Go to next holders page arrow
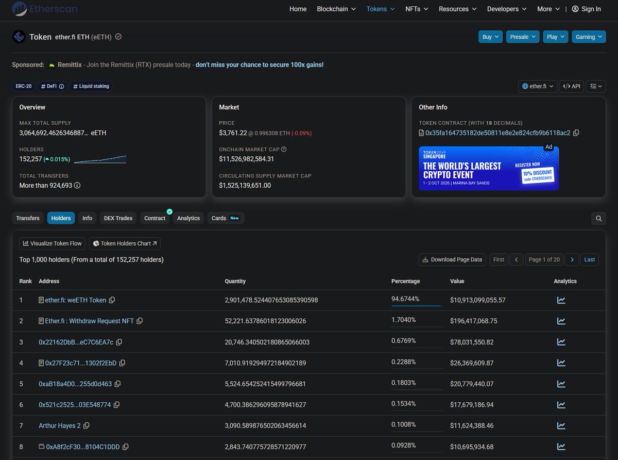 coord(572,259)
